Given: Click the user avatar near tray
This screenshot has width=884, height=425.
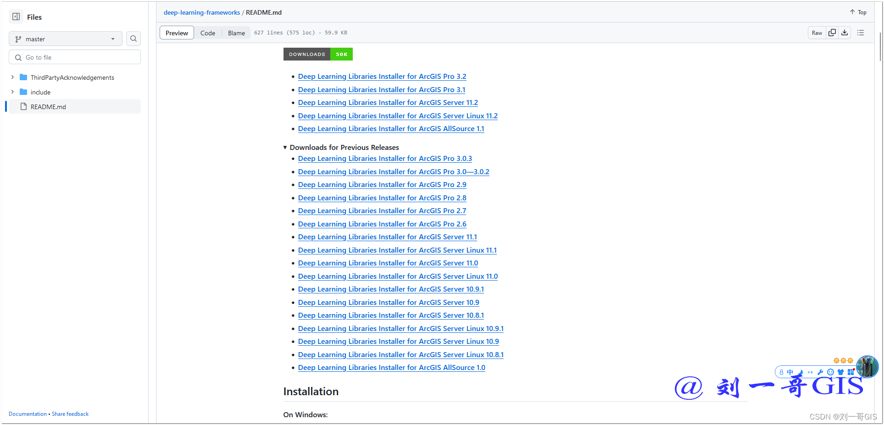Looking at the screenshot, I should [x=867, y=367].
